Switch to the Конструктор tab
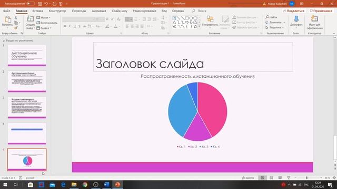This screenshot has height=189, width=337. (x=57, y=10)
